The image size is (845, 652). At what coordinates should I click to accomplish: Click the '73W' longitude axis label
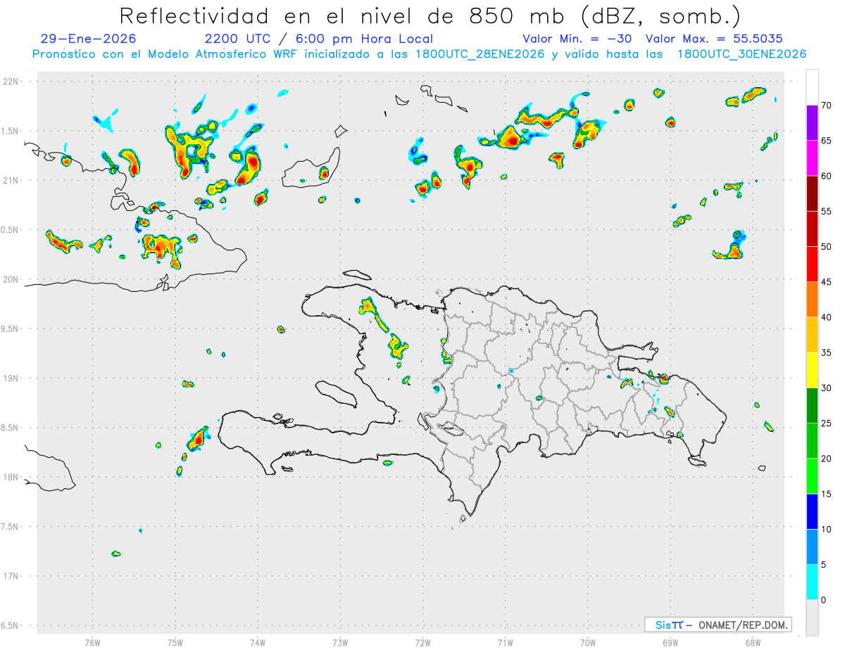coord(340,642)
